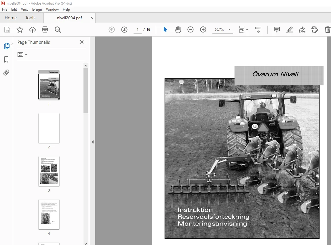Open the Edit menu

(x=14, y=9)
